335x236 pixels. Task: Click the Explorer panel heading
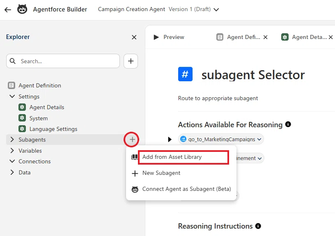pyautogui.click(x=18, y=37)
